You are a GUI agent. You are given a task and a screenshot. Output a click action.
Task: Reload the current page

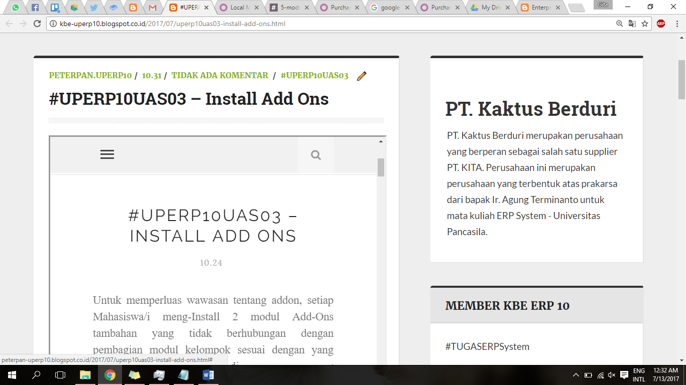37,24
